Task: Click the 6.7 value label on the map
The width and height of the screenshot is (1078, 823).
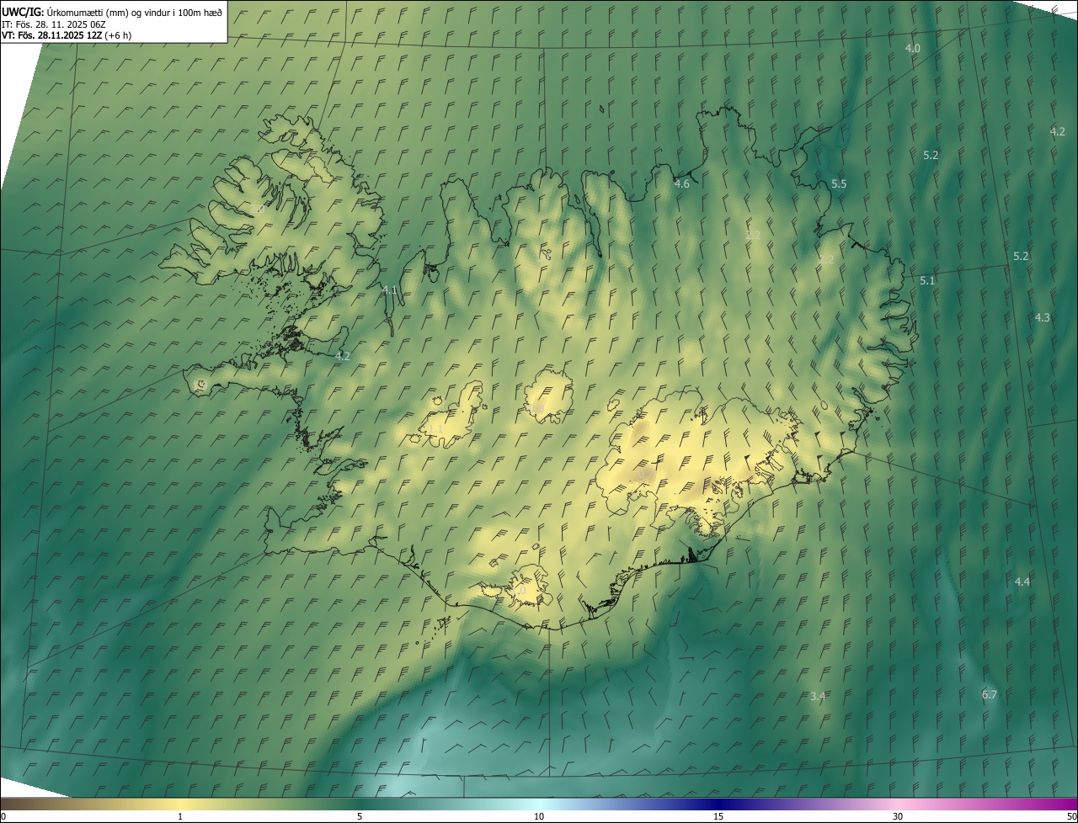Action: pos(990,694)
